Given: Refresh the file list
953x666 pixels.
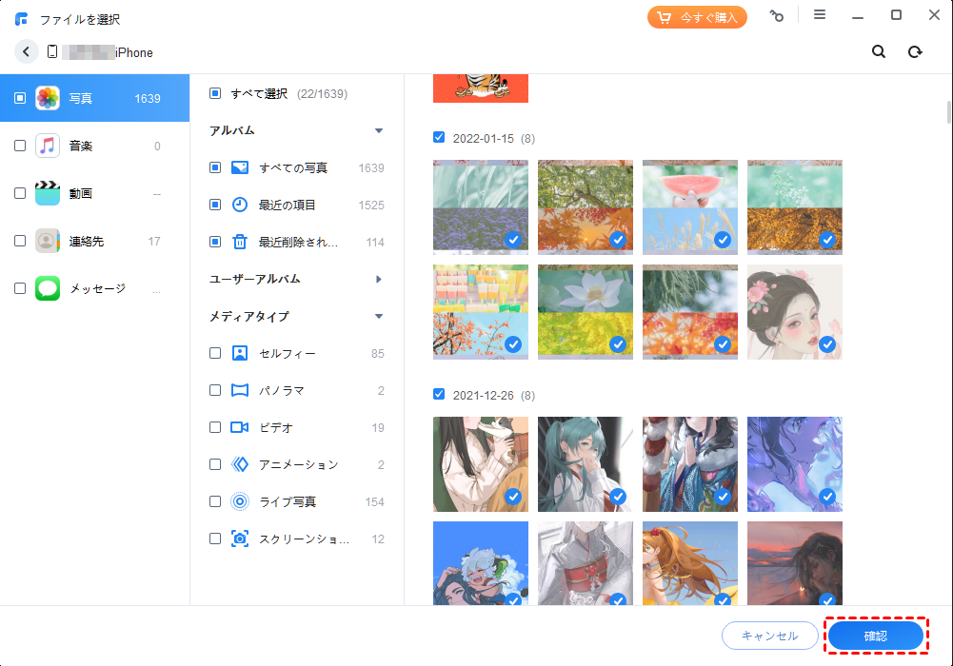Looking at the screenshot, I should coord(915,52).
